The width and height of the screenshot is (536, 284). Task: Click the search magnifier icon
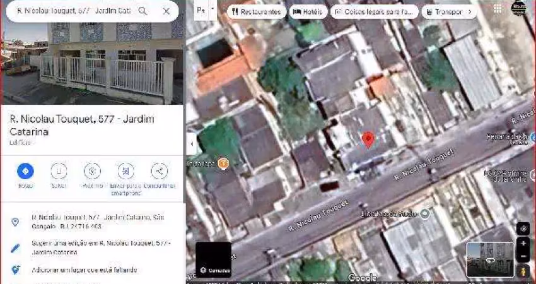click(x=143, y=11)
